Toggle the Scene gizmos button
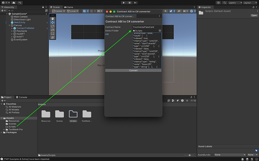 (191, 11)
